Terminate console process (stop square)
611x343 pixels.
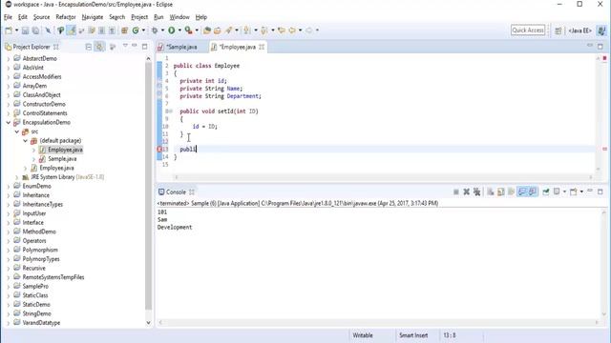pyautogui.click(x=456, y=192)
